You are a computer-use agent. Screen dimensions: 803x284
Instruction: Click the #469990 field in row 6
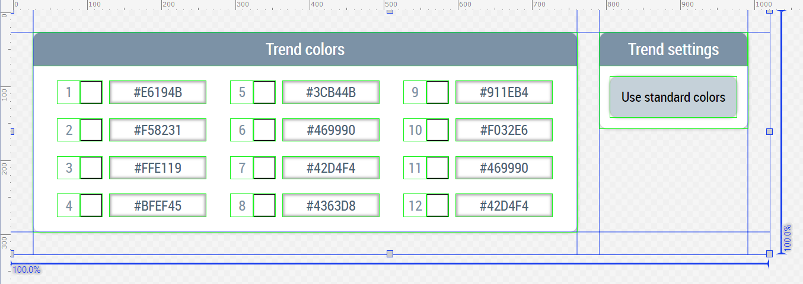331,130
